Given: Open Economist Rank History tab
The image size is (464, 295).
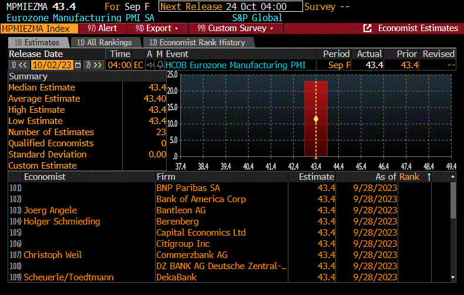Looking at the screenshot, I should [198, 43].
